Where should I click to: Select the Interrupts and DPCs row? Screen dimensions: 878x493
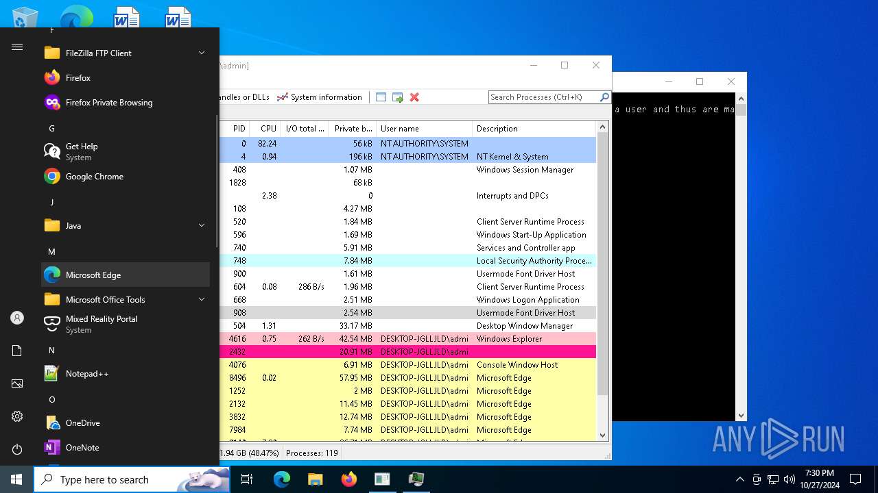[x=408, y=196]
